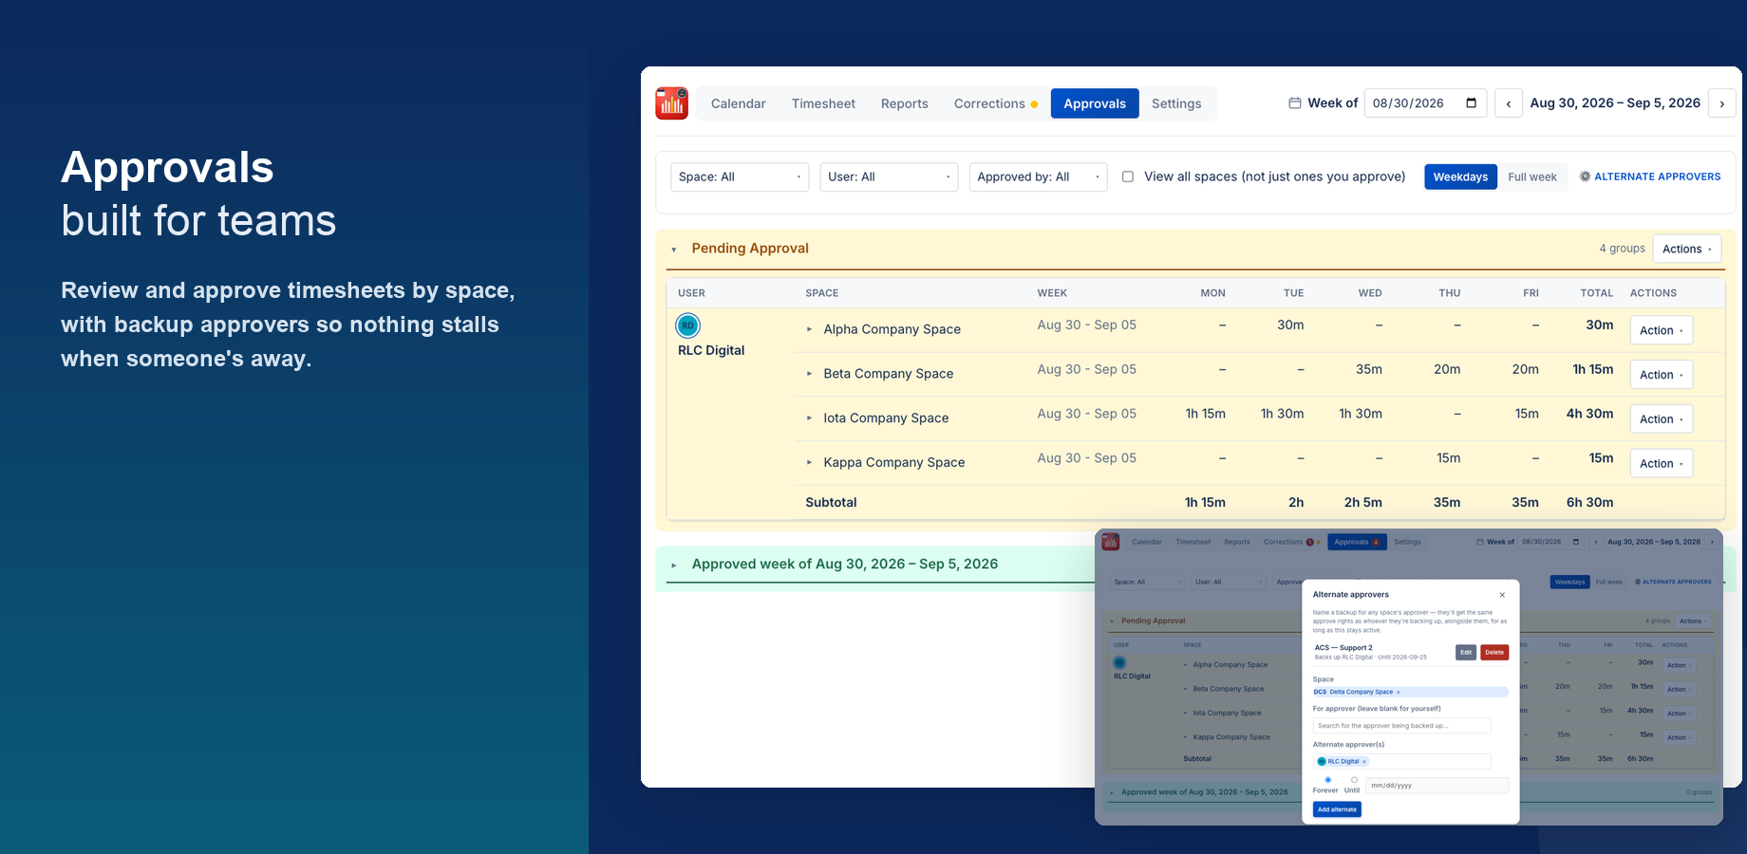Click the Alternate Approvers gear icon

pyautogui.click(x=1585, y=176)
